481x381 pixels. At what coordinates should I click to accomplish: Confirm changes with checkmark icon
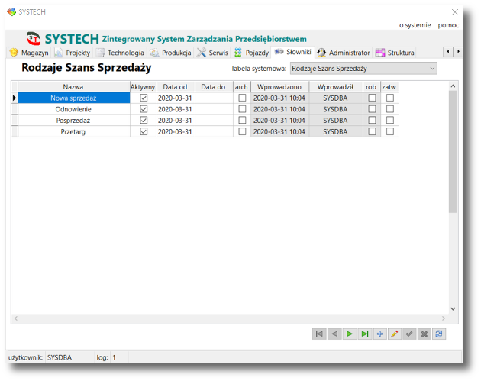pyautogui.click(x=409, y=334)
